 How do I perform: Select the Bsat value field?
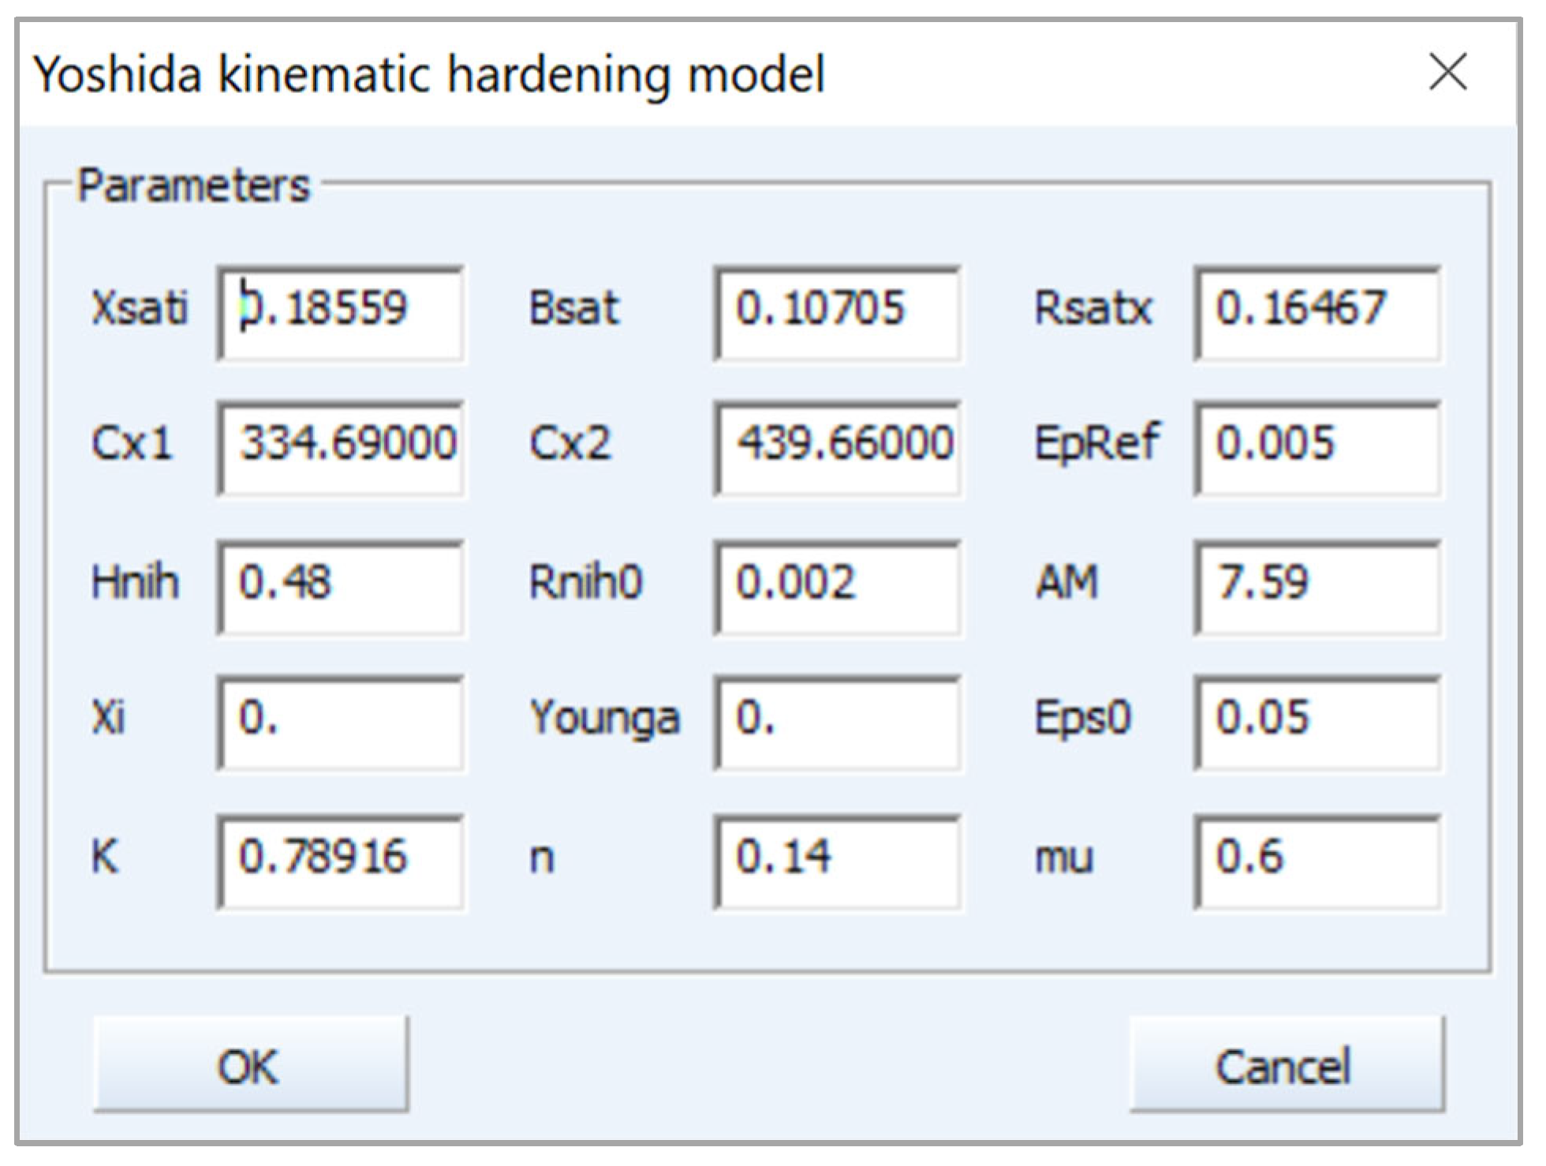[x=838, y=313]
